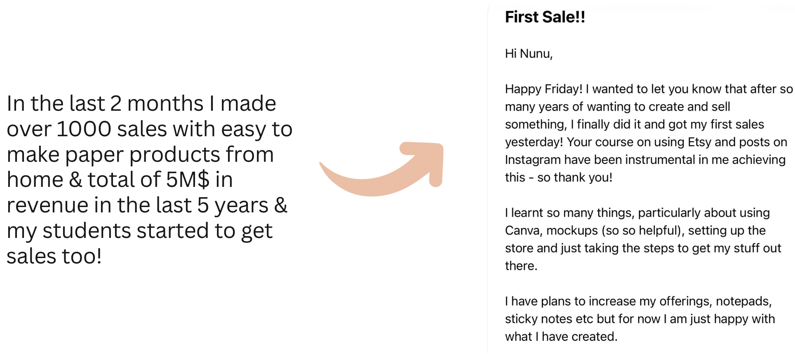
Task: Click the word "Etsy" in the message
Action: point(699,142)
